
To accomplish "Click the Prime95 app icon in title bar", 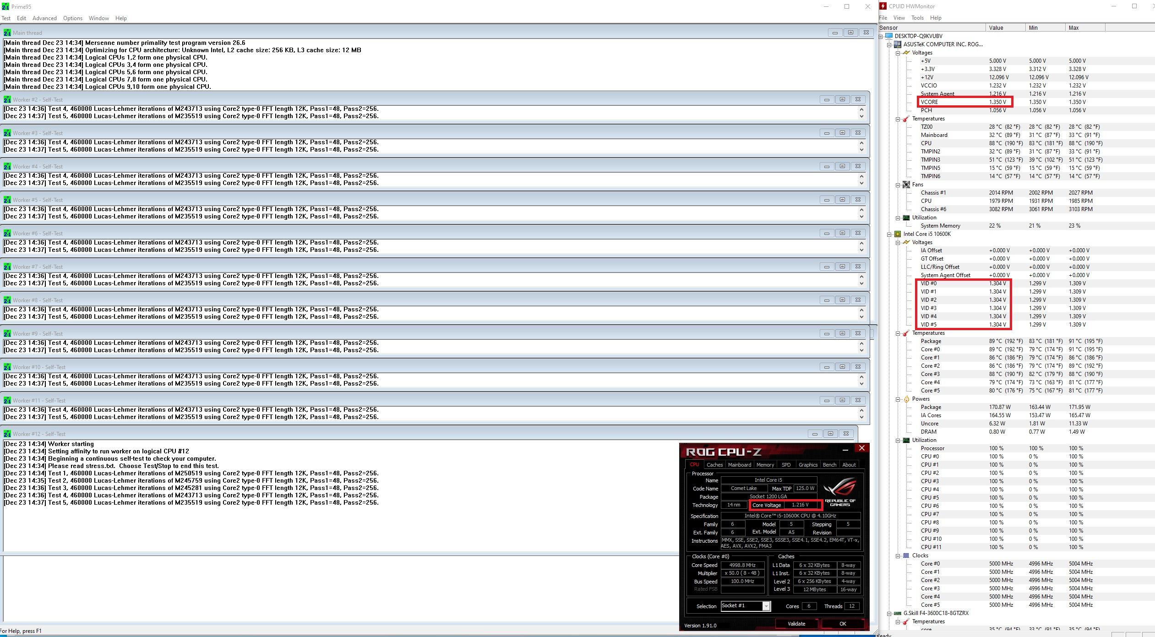I will tap(5, 6).
